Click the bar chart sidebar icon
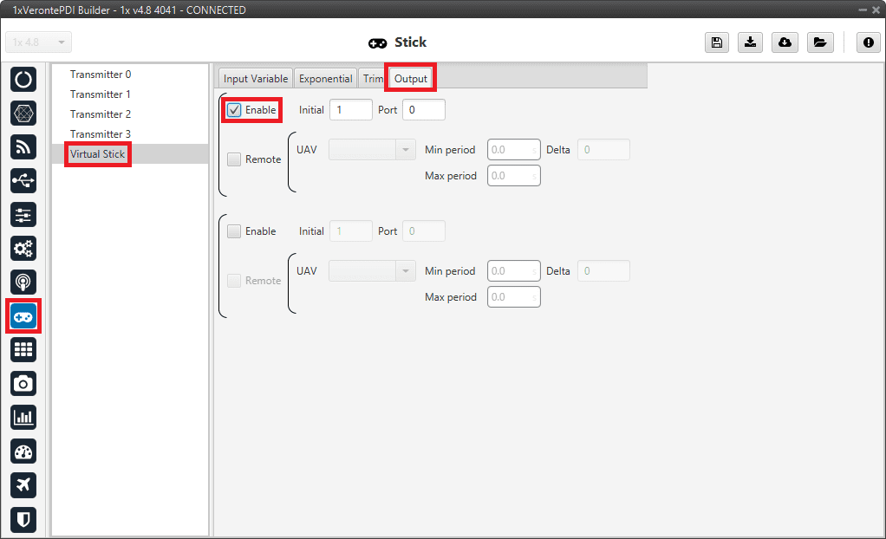The width and height of the screenshot is (886, 539). [x=23, y=417]
